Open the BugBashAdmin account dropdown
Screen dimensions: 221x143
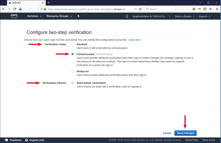pyautogui.click(x=151, y=16)
